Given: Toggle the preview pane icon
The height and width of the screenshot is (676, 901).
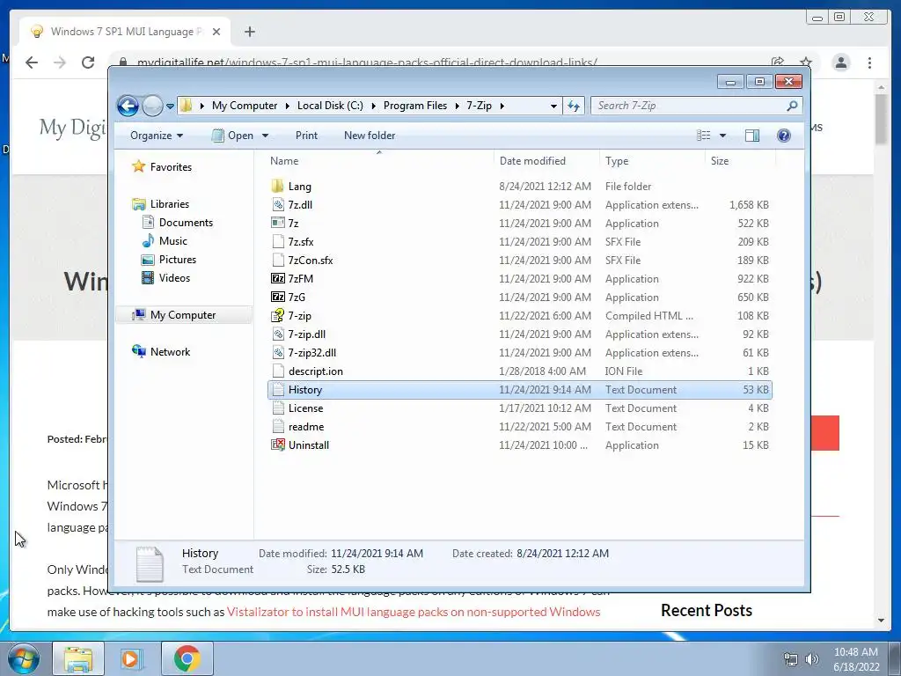Looking at the screenshot, I should coord(752,136).
